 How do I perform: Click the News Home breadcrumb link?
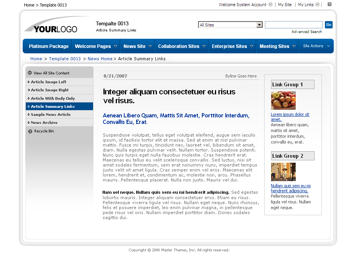[100, 59]
